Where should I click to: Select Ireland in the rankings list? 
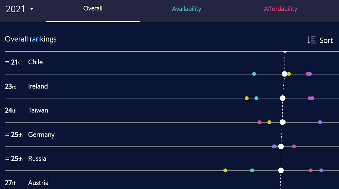(38, 86)
